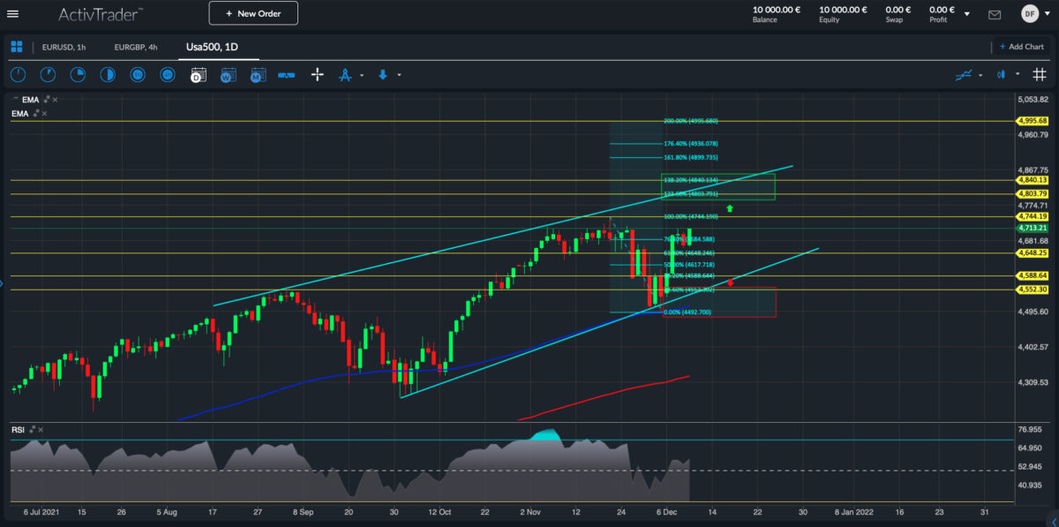
Task: Select the candlestick chart type icon
Action: click(x=1002, y=74)
